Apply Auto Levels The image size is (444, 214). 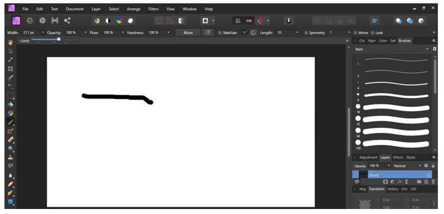click(97, 21)
